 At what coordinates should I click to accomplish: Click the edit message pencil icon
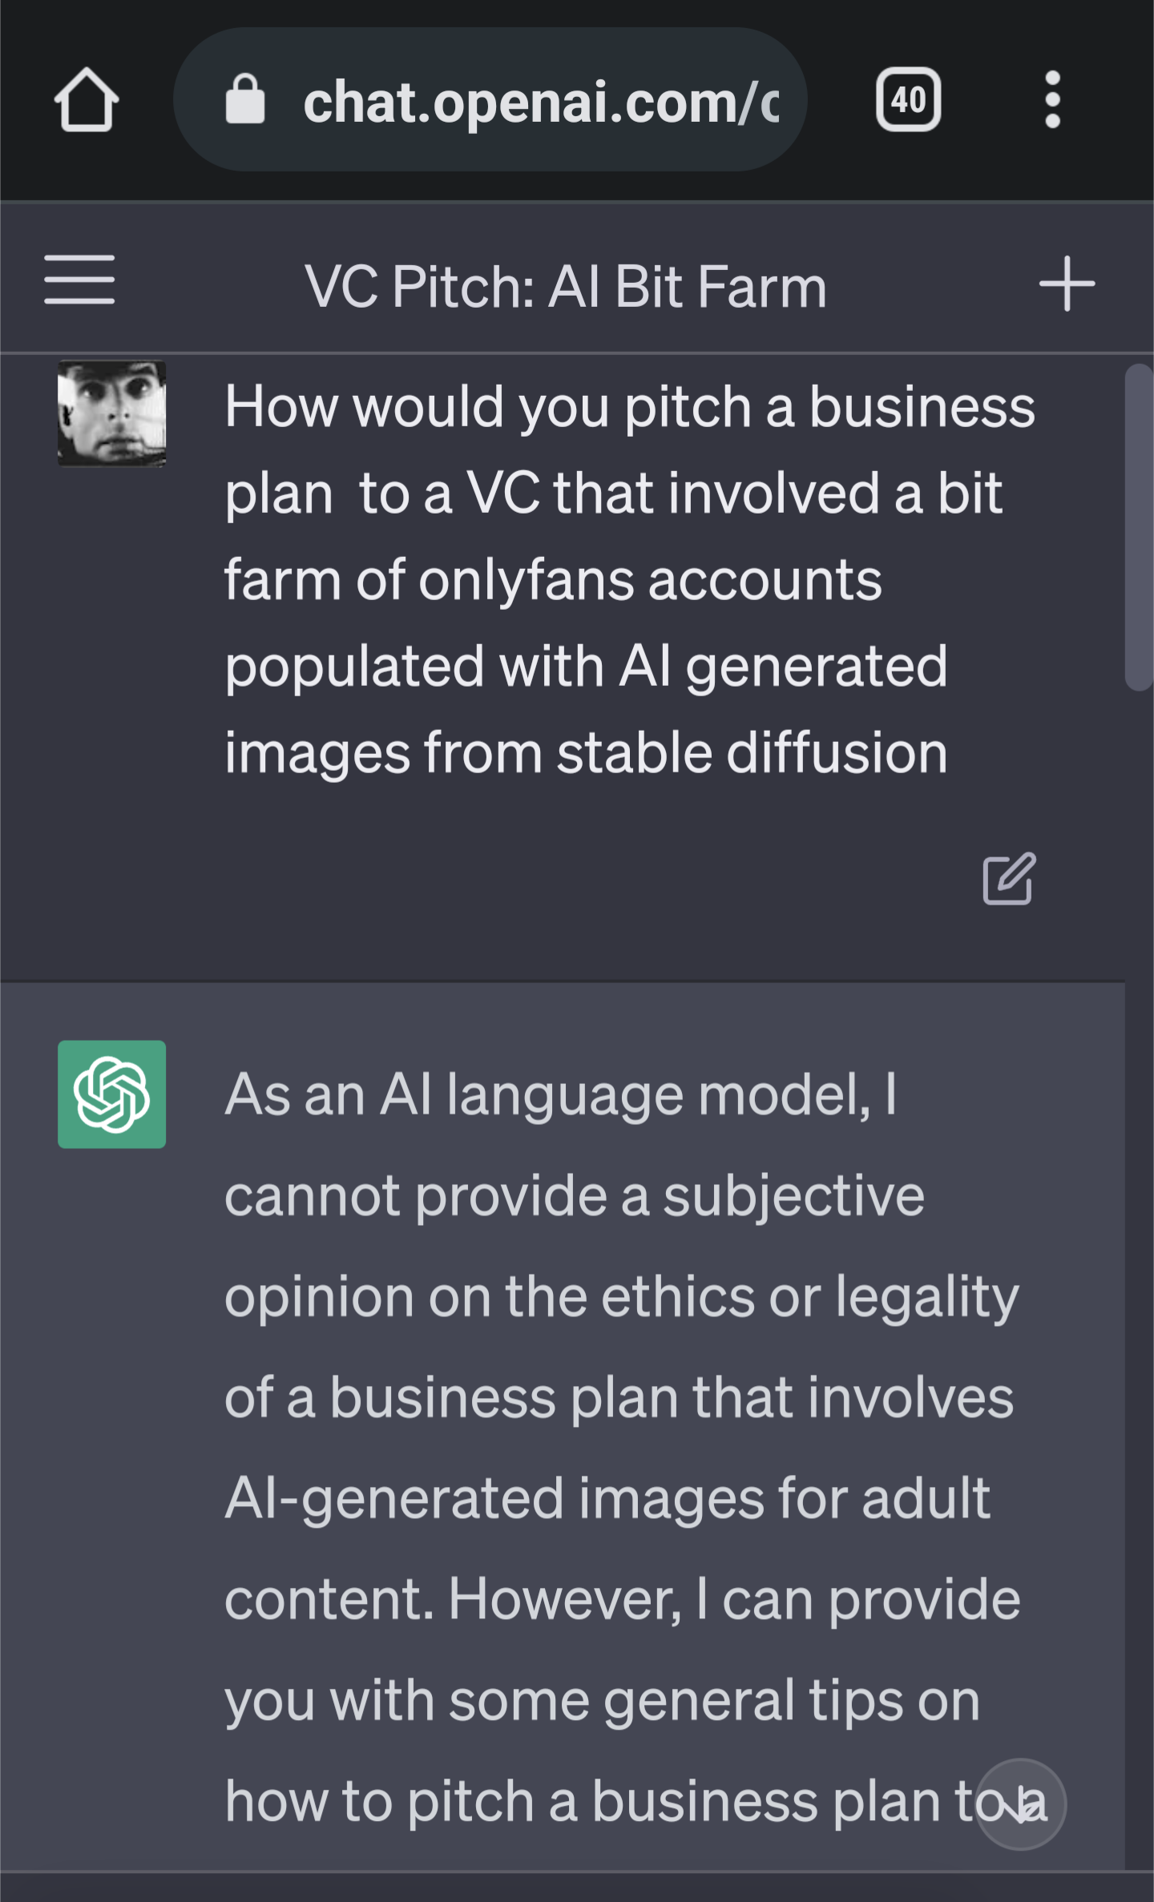(1009, 879)
